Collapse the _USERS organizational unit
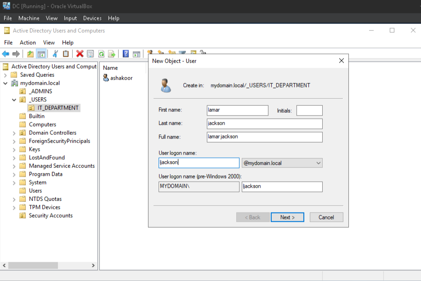Screen dimensions: 421x281 click(x=14, y=100)
